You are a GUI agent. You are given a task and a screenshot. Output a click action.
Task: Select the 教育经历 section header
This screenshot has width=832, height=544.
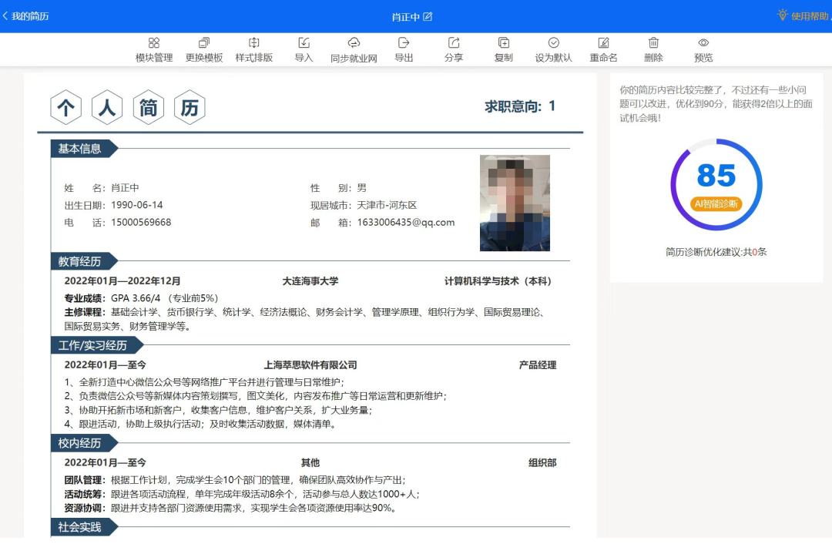(x=80, y=262)
